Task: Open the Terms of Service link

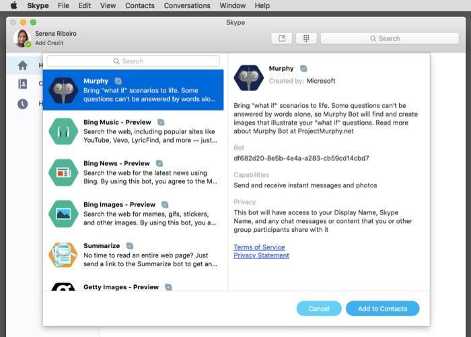Action: [x=259, y=247]
